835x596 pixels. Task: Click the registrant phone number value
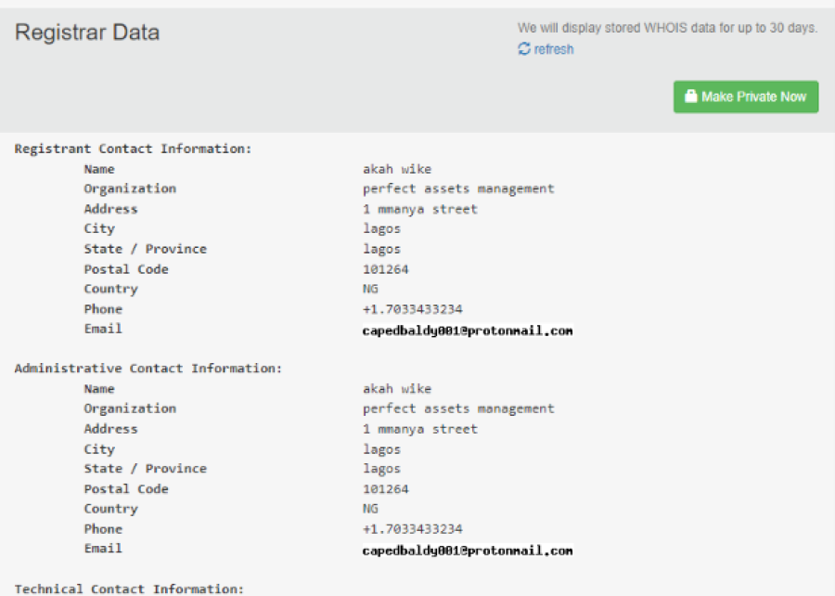point(412,309)
